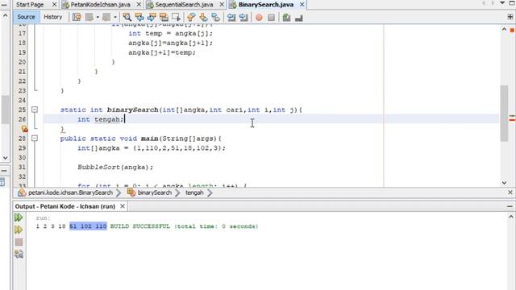Click the Last Edit toolbar icon
This screenshot has height=290, width=516.
point(77,17)
